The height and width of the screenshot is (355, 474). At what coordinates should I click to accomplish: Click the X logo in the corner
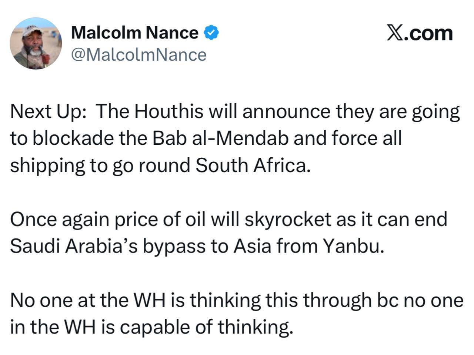395,33
